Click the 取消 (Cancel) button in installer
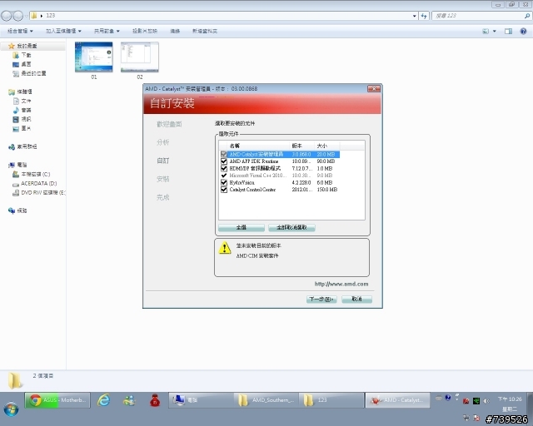Image resolution: width=533 pixels, height=426 pixels. [356, 300]
